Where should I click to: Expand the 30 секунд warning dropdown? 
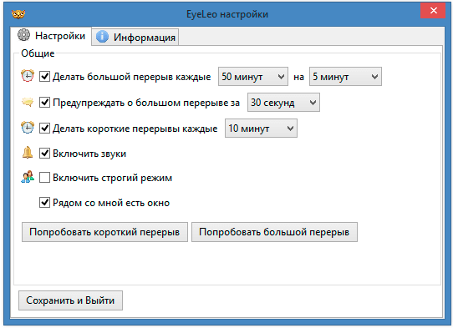click(x=283, y=102)
